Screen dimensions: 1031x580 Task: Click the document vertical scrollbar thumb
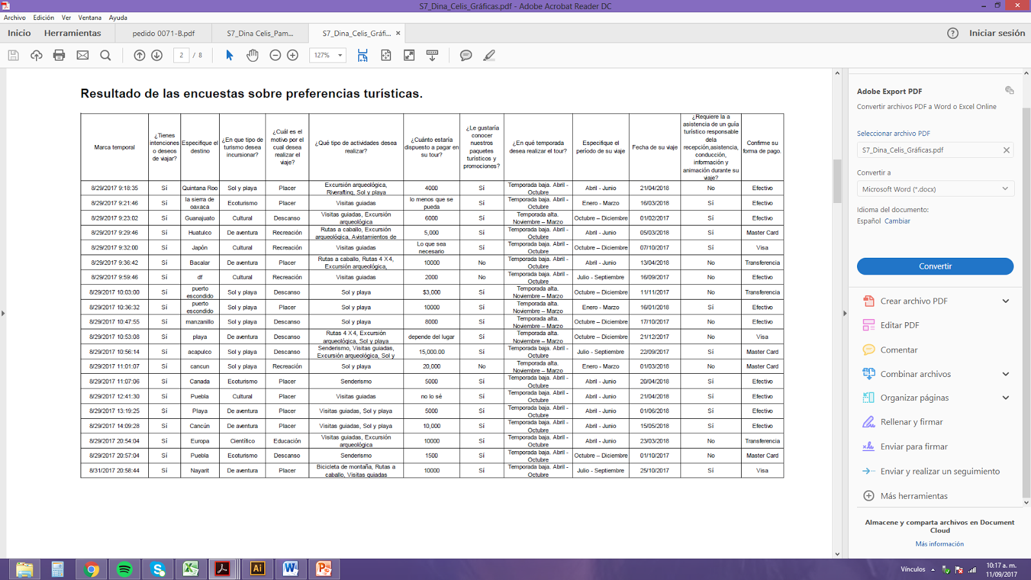(837, 180)
